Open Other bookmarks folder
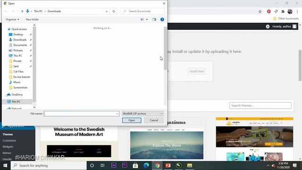 286,18
